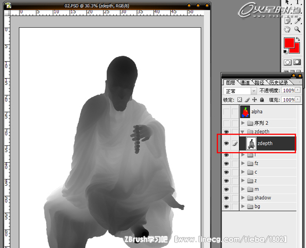Hide the selected zdepth layer

click(x=227, y=143)
